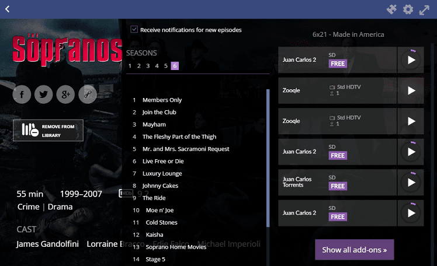Click the Crime genre link
Image resolution: width=437 pixels, height=266 pixels.
click(x=29, y=206)
